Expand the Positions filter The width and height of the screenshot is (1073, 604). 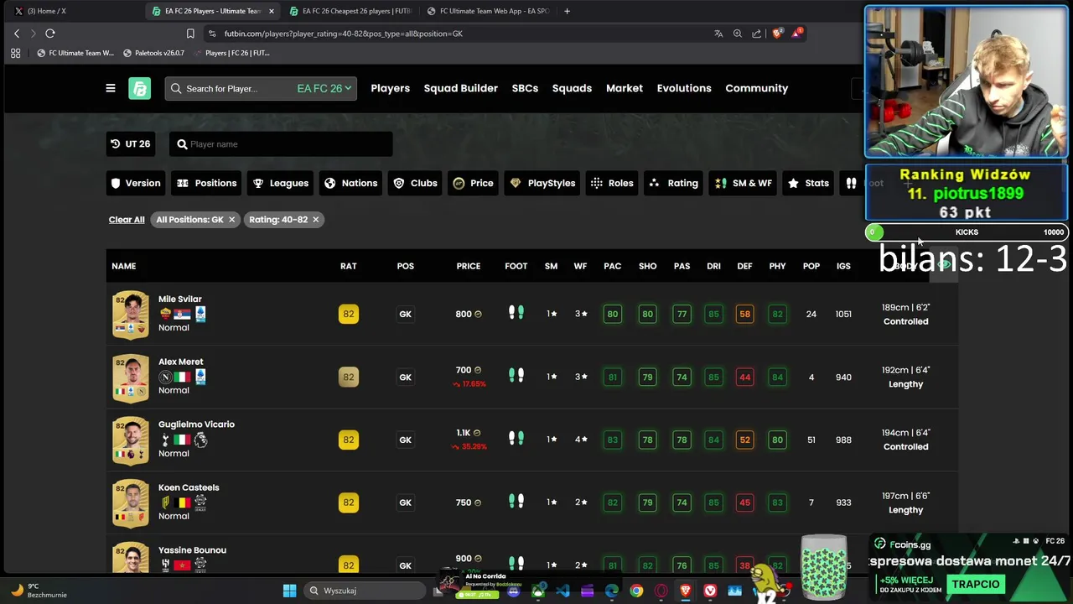(207, 183)
